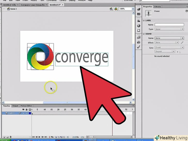Click the New Folder icon in timeline
188x141 pixels.
click(x=7, y=137)
